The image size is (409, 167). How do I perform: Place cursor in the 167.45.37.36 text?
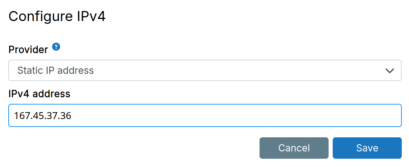pos(42,116)
